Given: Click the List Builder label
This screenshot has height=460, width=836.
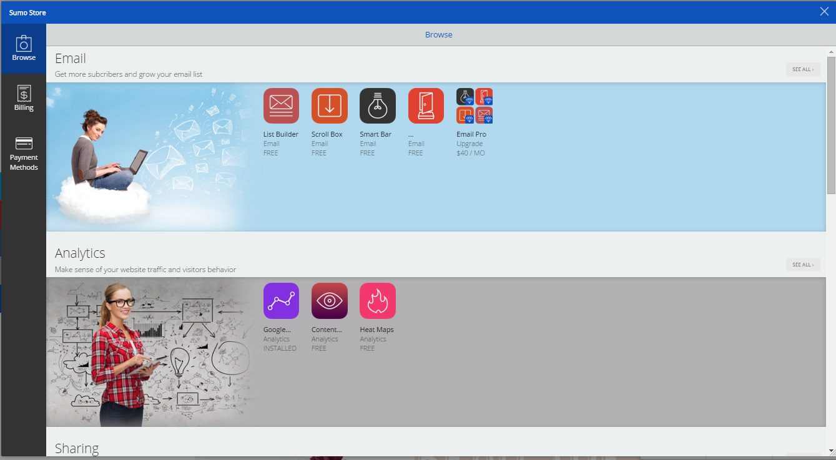Looking at the screenshot, I should click(281, 134).
